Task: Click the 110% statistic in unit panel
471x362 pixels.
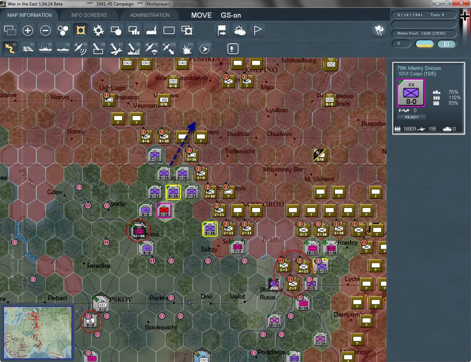Action: pos(454,98)
